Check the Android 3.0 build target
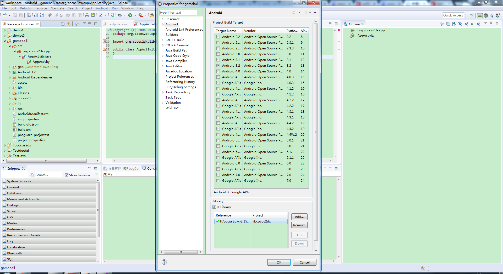 click(x=218, y=54)
